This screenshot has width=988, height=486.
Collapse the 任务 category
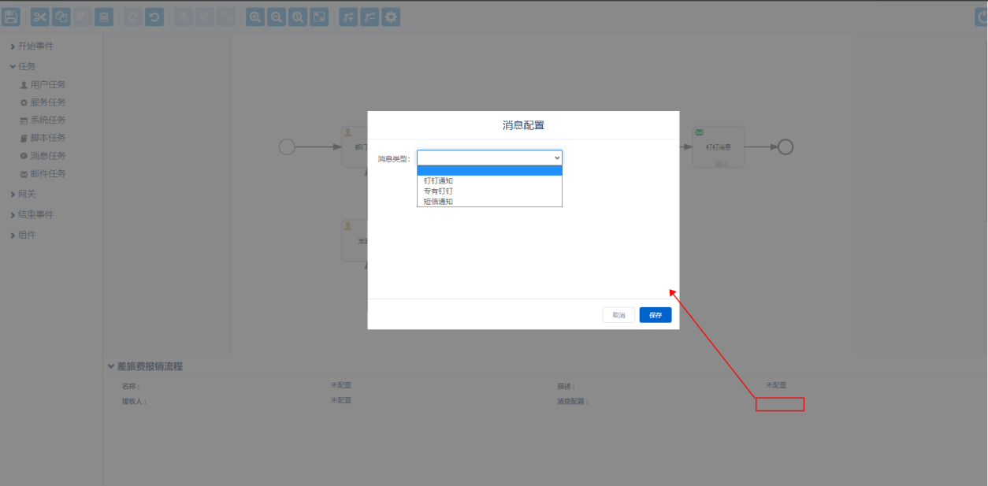[26, 66]
